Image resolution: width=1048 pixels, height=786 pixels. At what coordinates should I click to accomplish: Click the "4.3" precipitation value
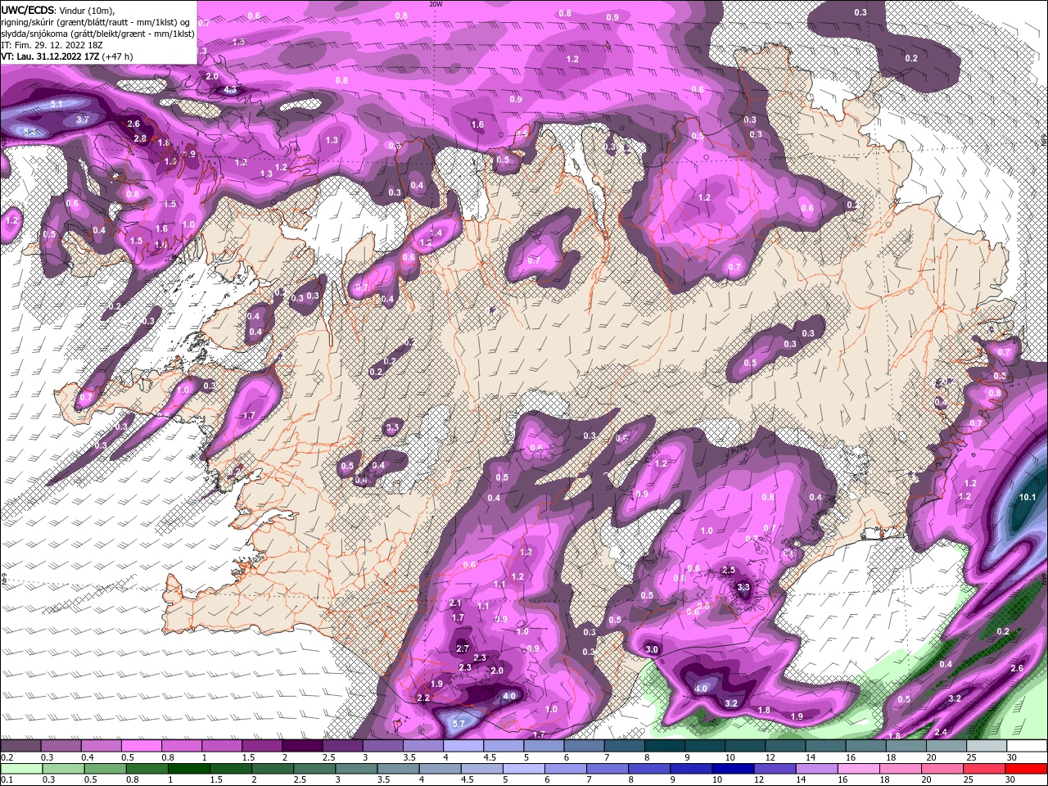(x=230, y=89)
